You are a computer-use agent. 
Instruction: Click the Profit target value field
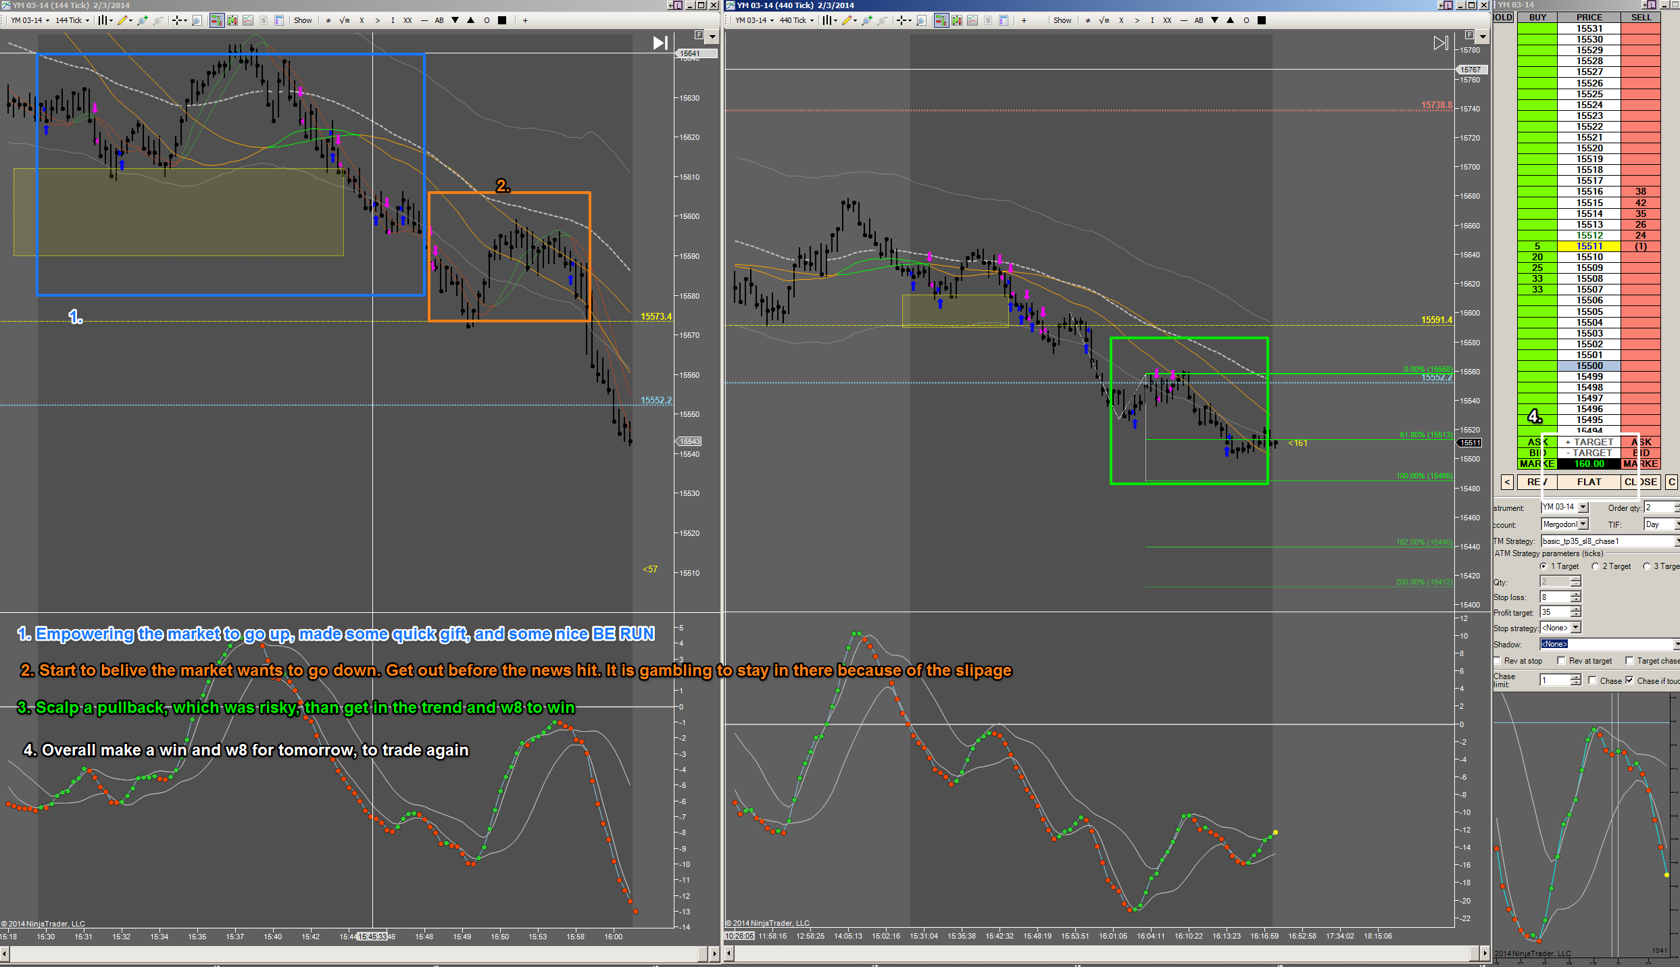(1555, 612)
